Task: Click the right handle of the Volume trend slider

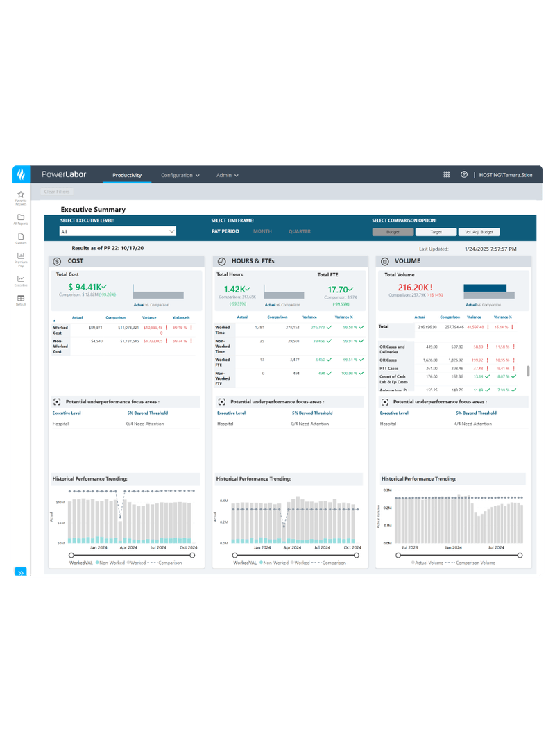Action: (520, 556)
